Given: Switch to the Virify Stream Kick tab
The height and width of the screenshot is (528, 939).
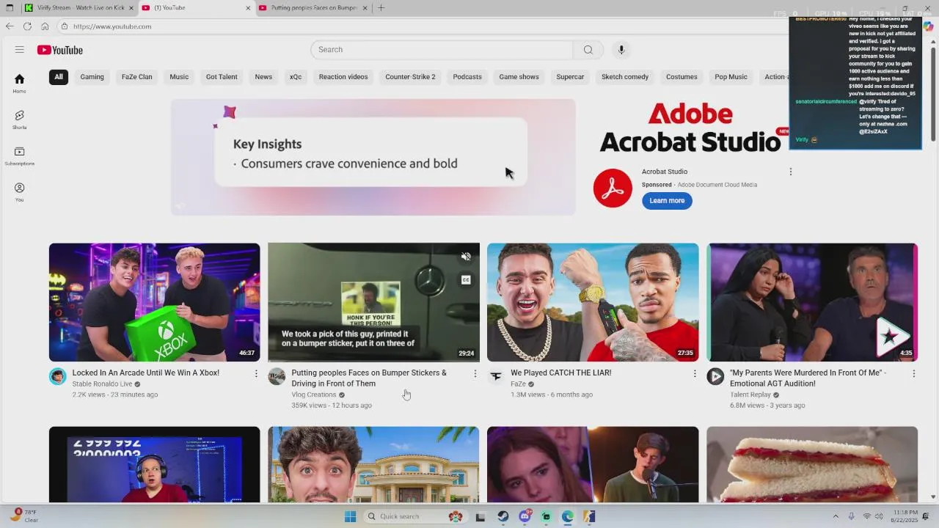Looking at the screenshot, I should pyautogui.click(x=79, y=8).
